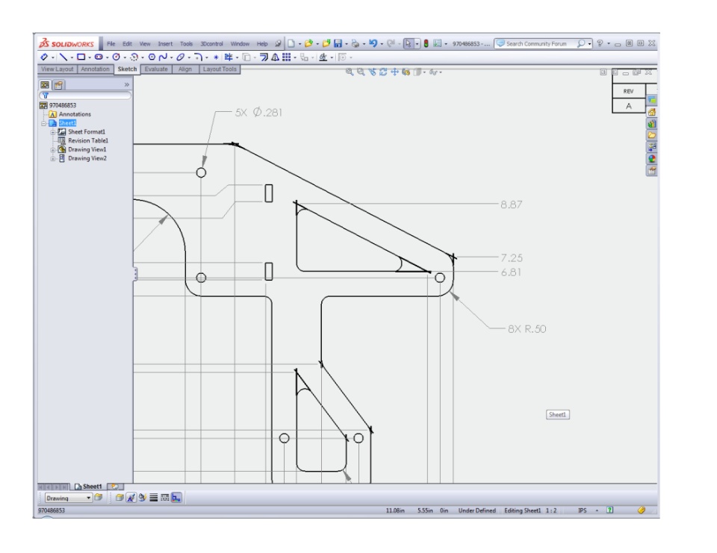717x553 pixels.
Task: Toggle the line color icon in bottom toolbar
Action: click(x=142, y=497)
